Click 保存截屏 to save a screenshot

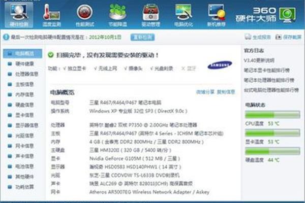[x=288, y=37]
